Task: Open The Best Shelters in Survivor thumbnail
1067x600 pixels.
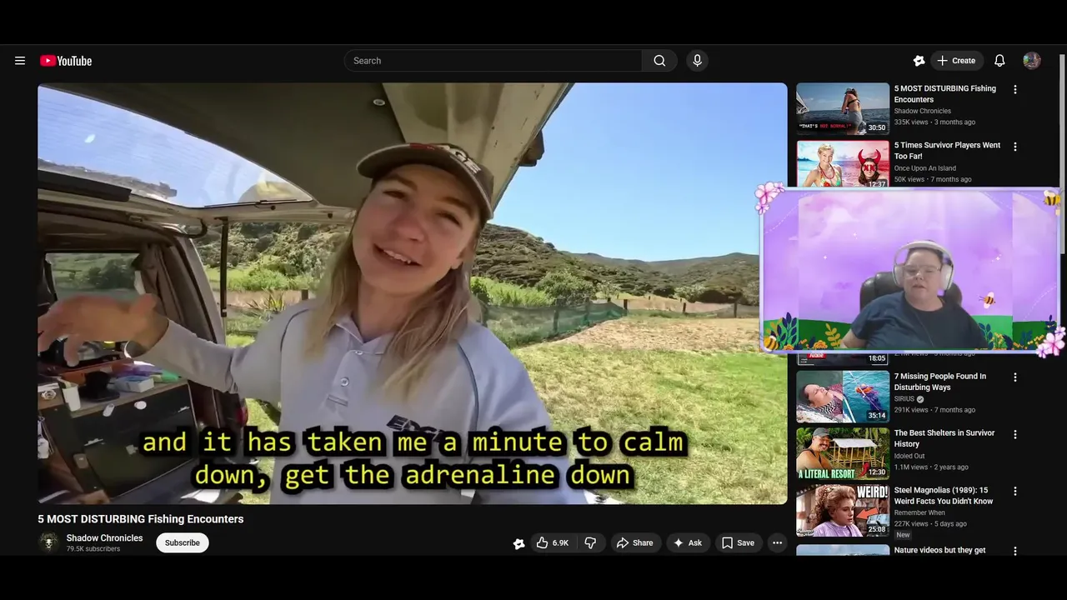Action: point(843,453)
